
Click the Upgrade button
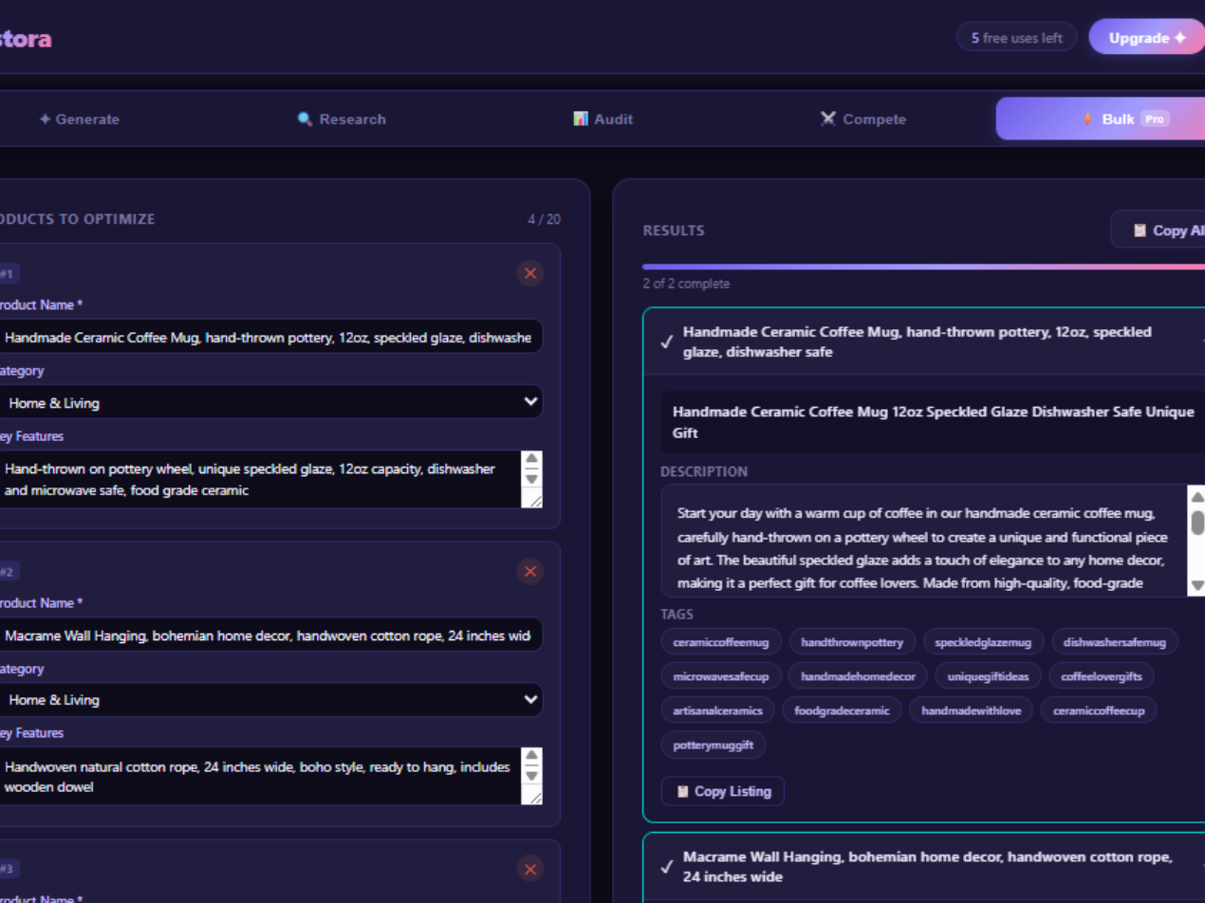(1147, 38)
